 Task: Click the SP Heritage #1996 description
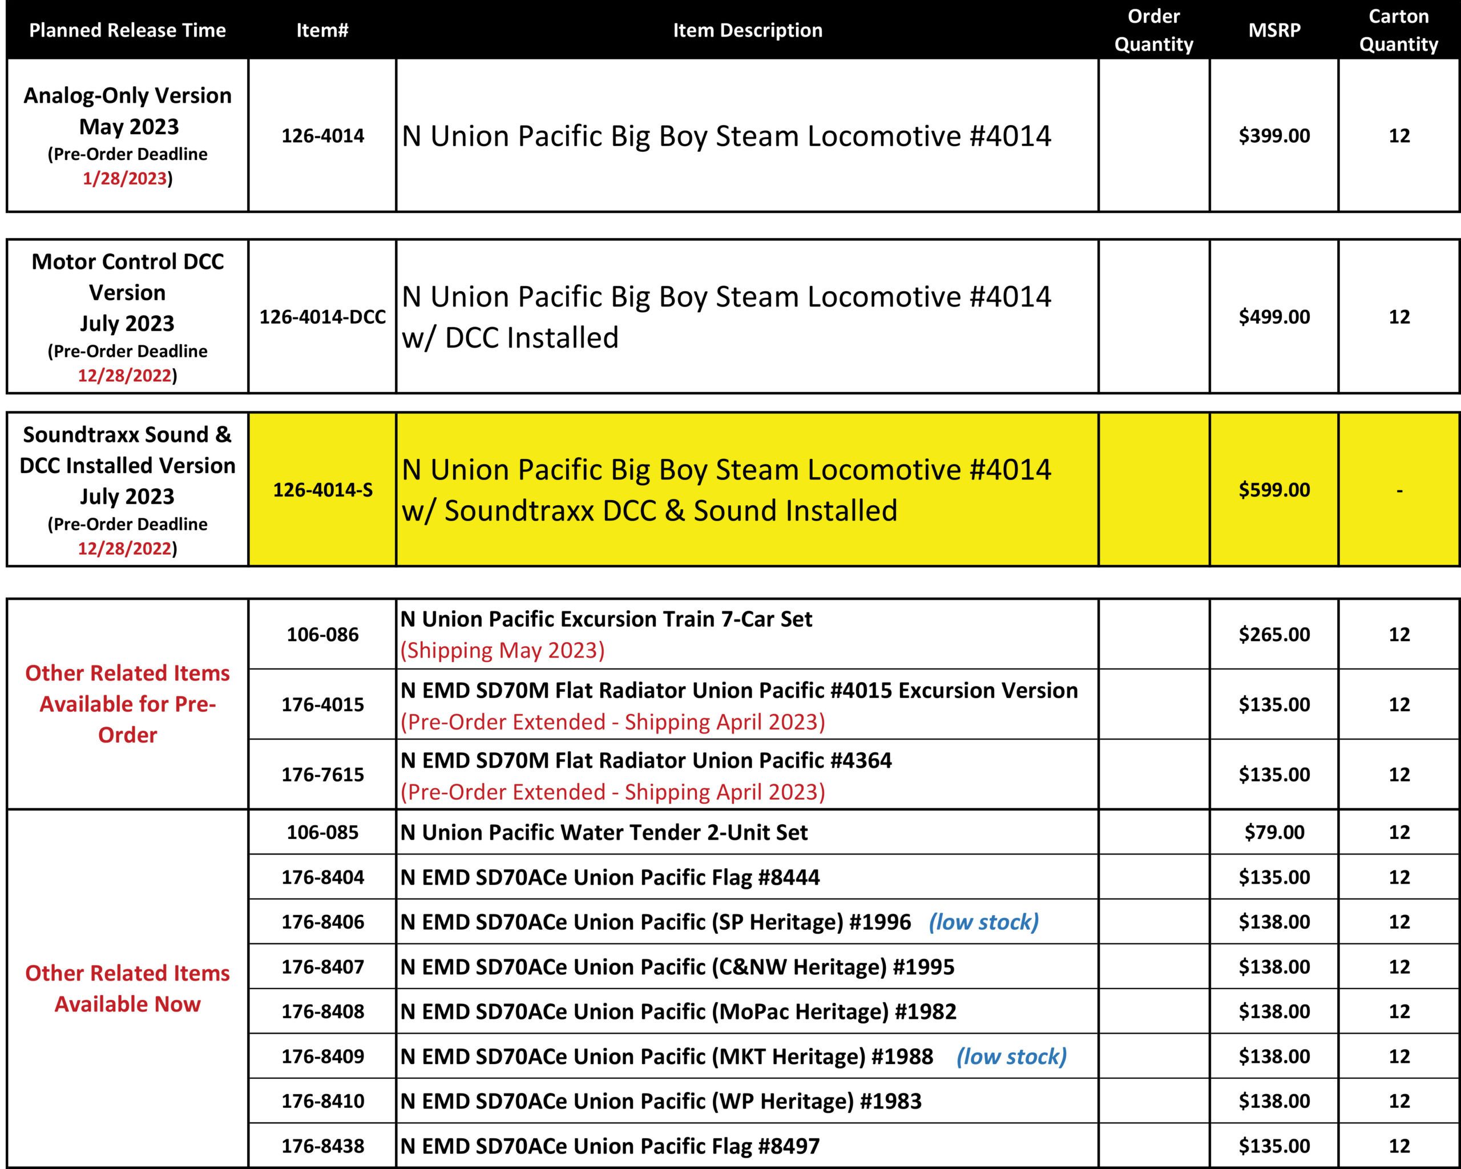tap(656, 922)
